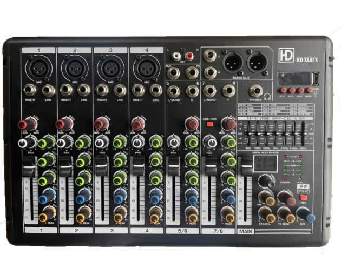This screenshot has height=255, width=341.
Task: Grab the MAIN master fader
Action: [247, 166]
